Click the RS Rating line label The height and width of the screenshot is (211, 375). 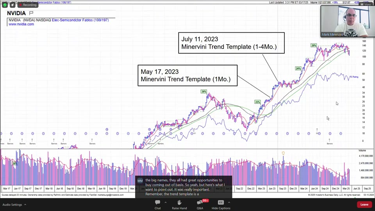pos(354,77)
